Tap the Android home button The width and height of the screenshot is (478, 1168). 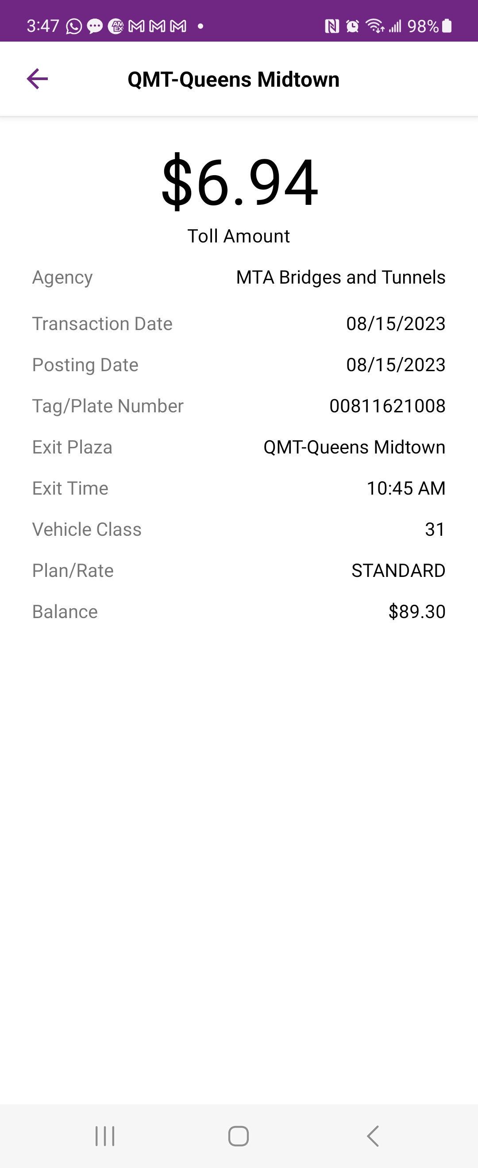(239, 1136)
